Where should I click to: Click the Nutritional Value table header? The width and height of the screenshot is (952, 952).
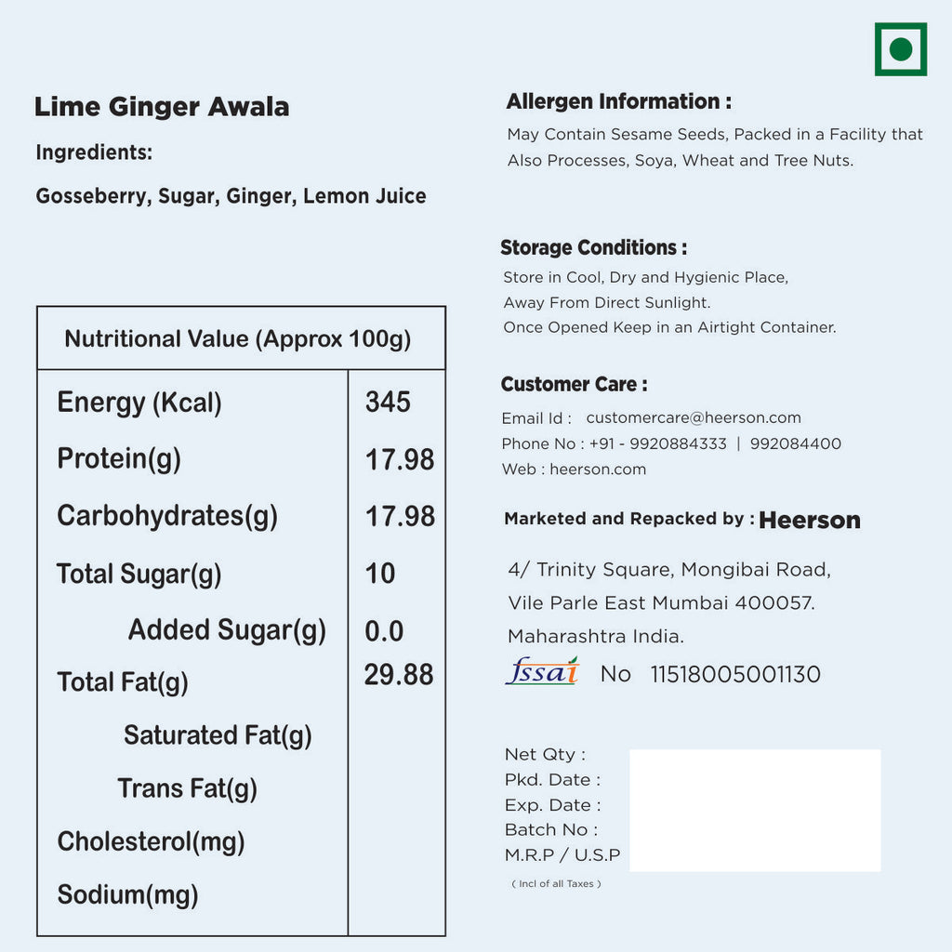[x=238, y=338]
